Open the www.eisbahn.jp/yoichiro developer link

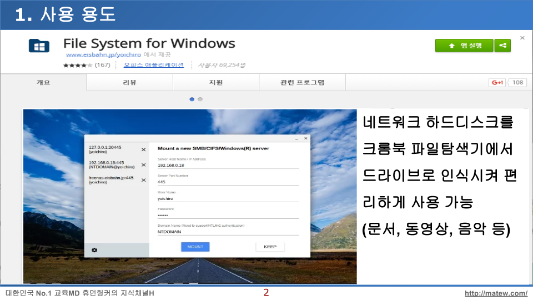click(103, 54)
